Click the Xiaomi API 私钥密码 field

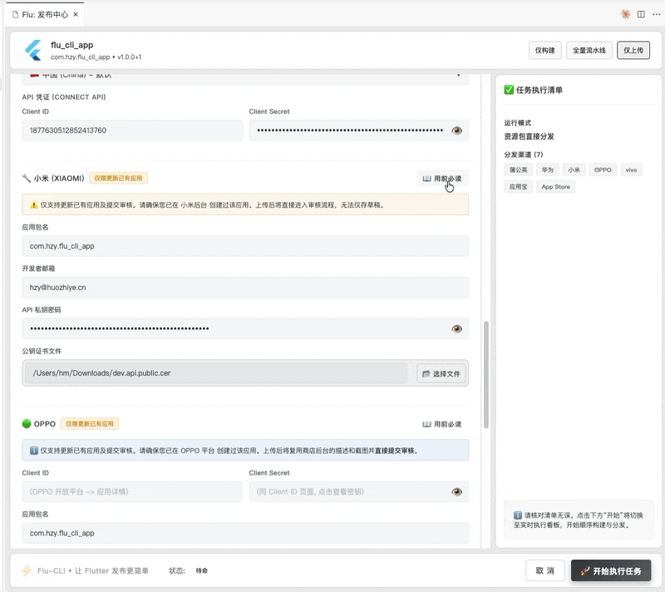[245, 328]
